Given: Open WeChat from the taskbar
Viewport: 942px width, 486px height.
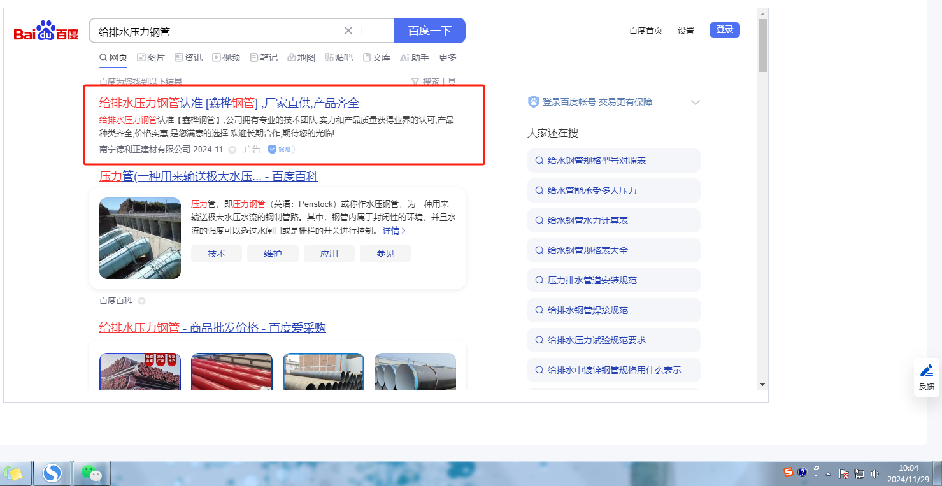Looking at the screenshot, I should point(92,473).
